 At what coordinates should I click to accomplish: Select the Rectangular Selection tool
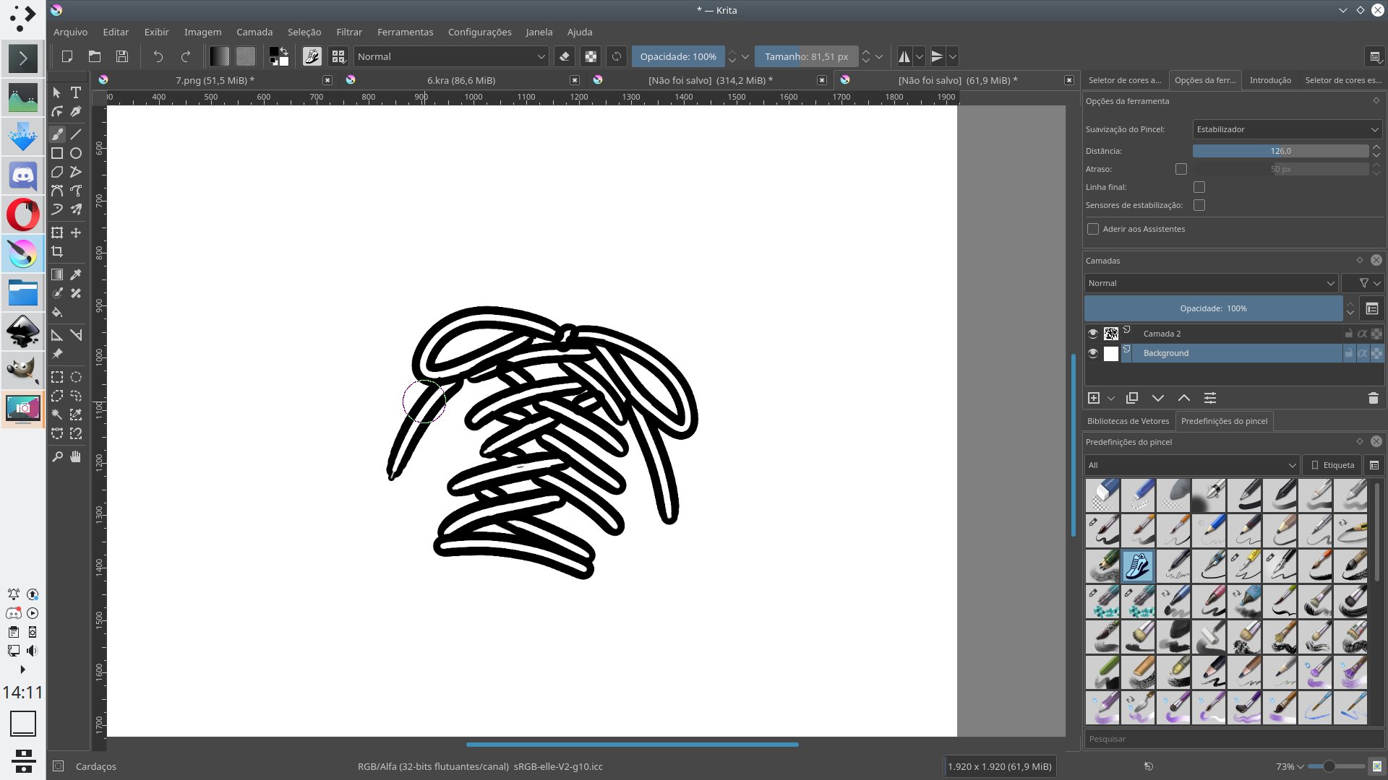pos(57,377)
